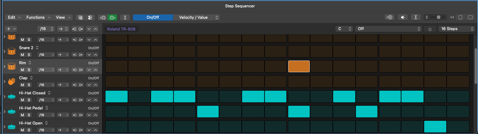Change Hi-Hat Open row note assignment arrows
This screenshot has width=478, height=134.
point(46,123)
